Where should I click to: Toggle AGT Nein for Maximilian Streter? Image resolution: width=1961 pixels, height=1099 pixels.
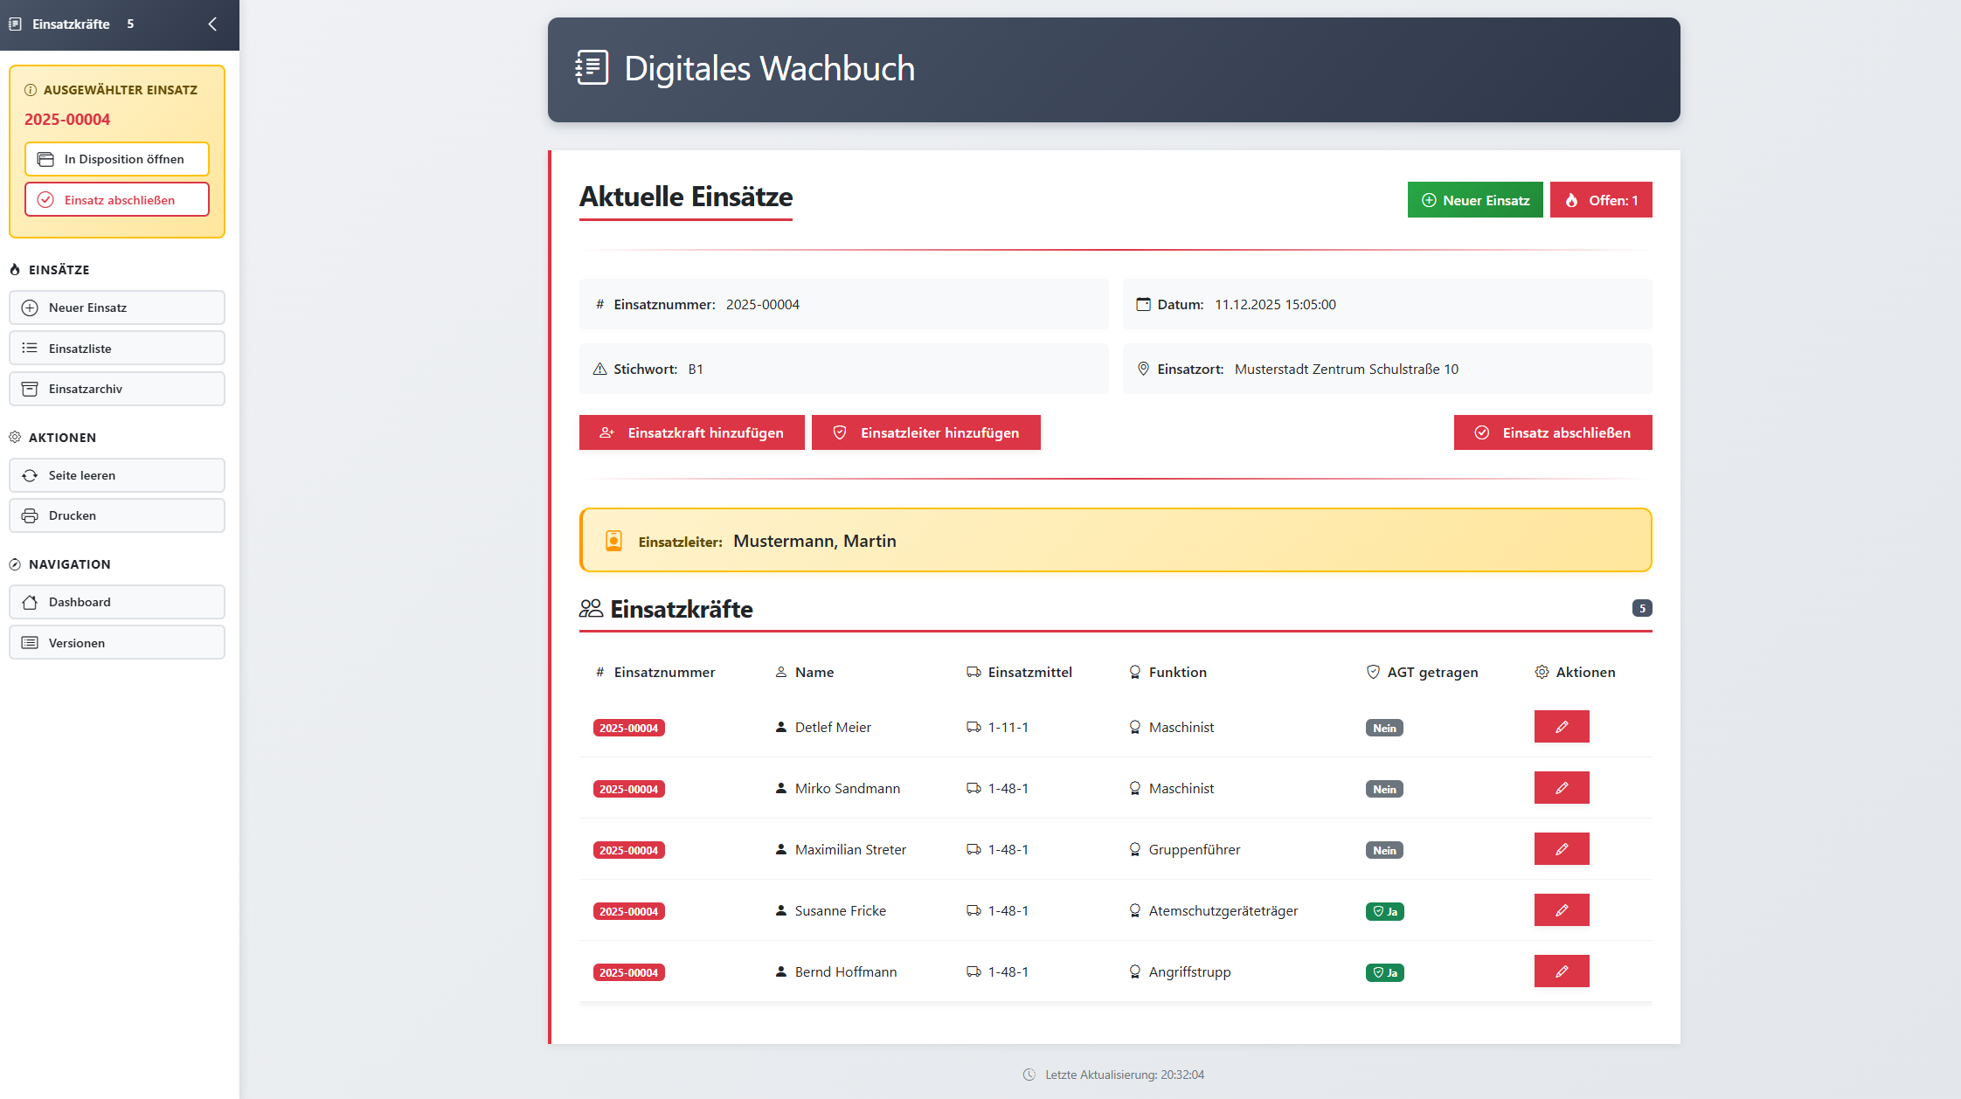1384,849
